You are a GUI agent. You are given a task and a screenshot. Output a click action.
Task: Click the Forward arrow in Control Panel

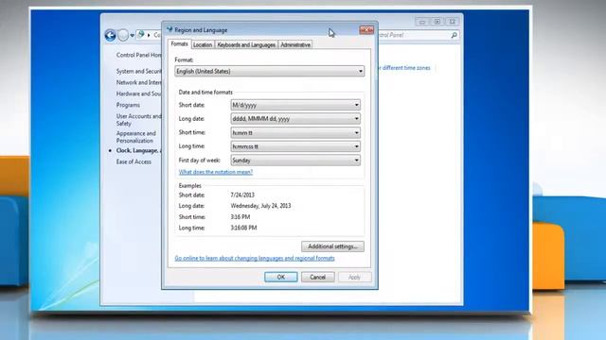click(123, 36)
